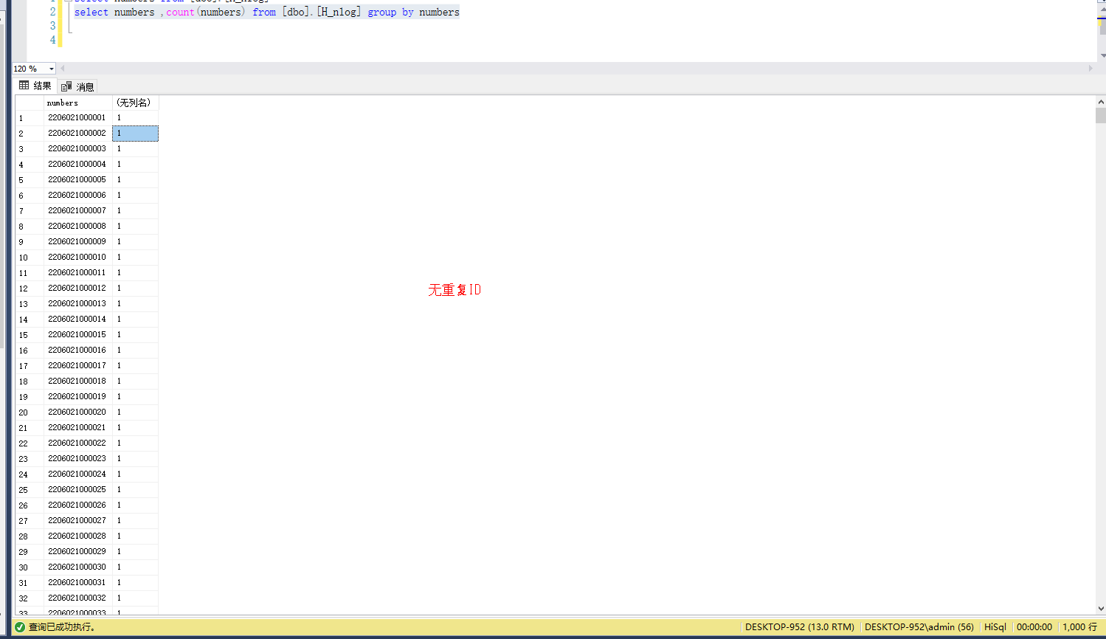
Task: Click the green query success check icon
Action: pyautogui.click(x=20, y=627)
